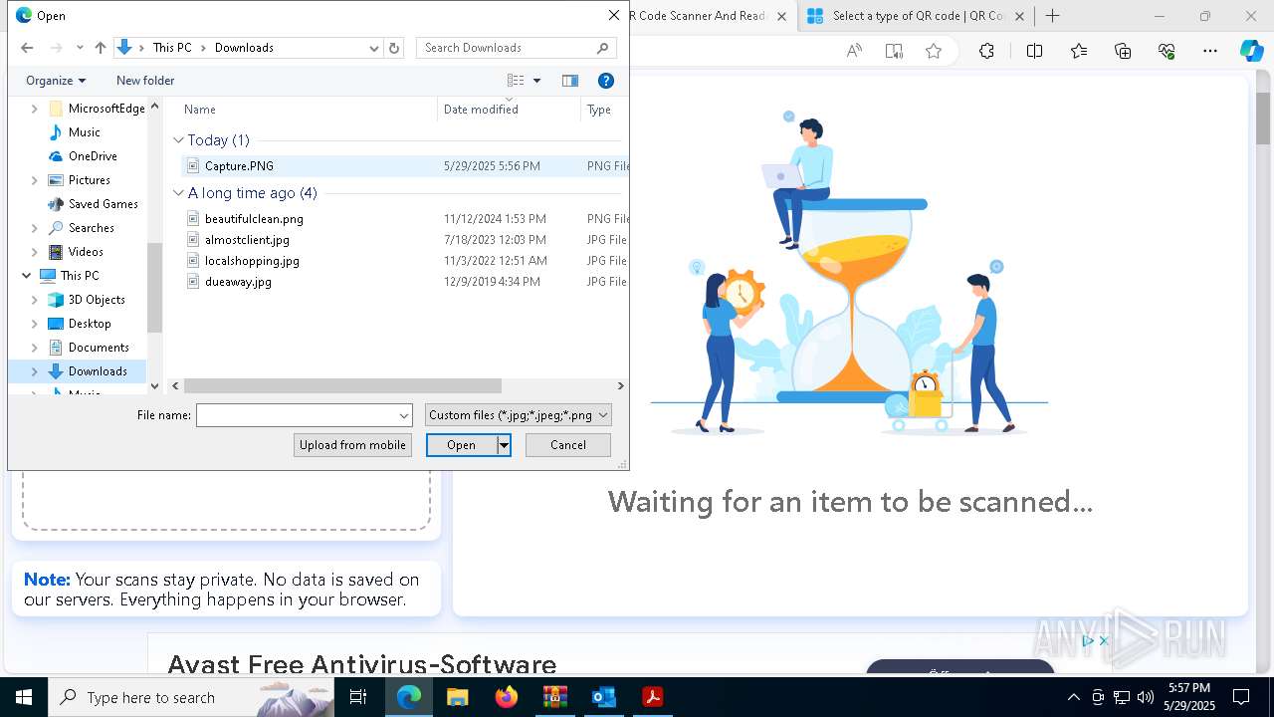
Task: Add page to favorites star
Action: (x=934, y=51)
